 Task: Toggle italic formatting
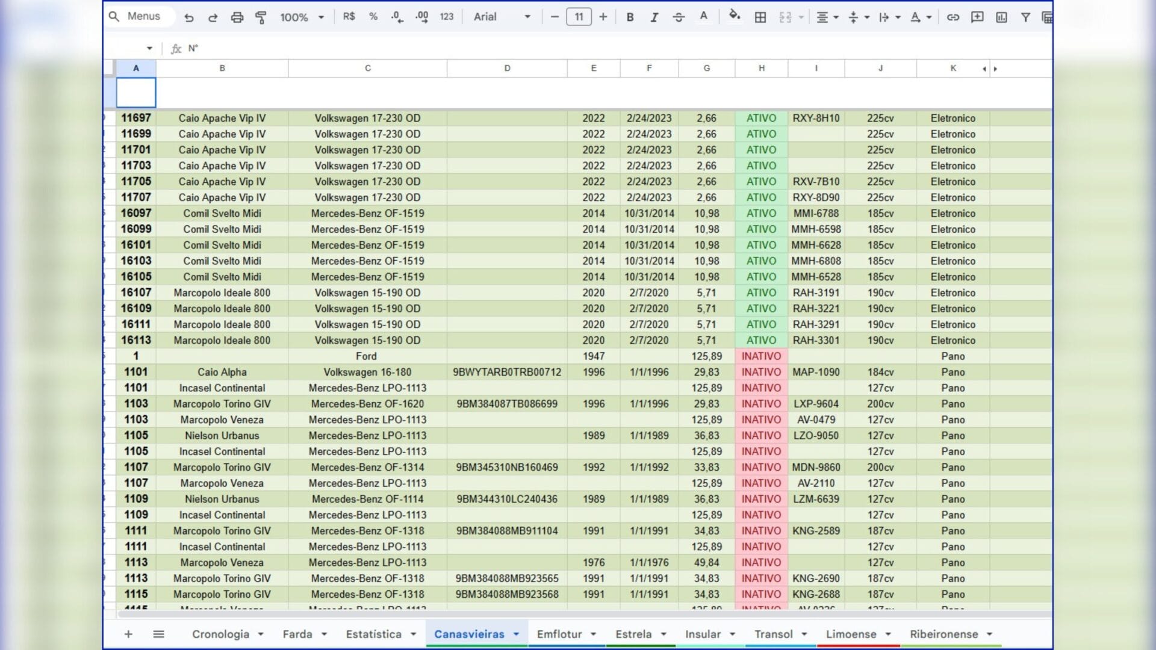click(654, 17)
